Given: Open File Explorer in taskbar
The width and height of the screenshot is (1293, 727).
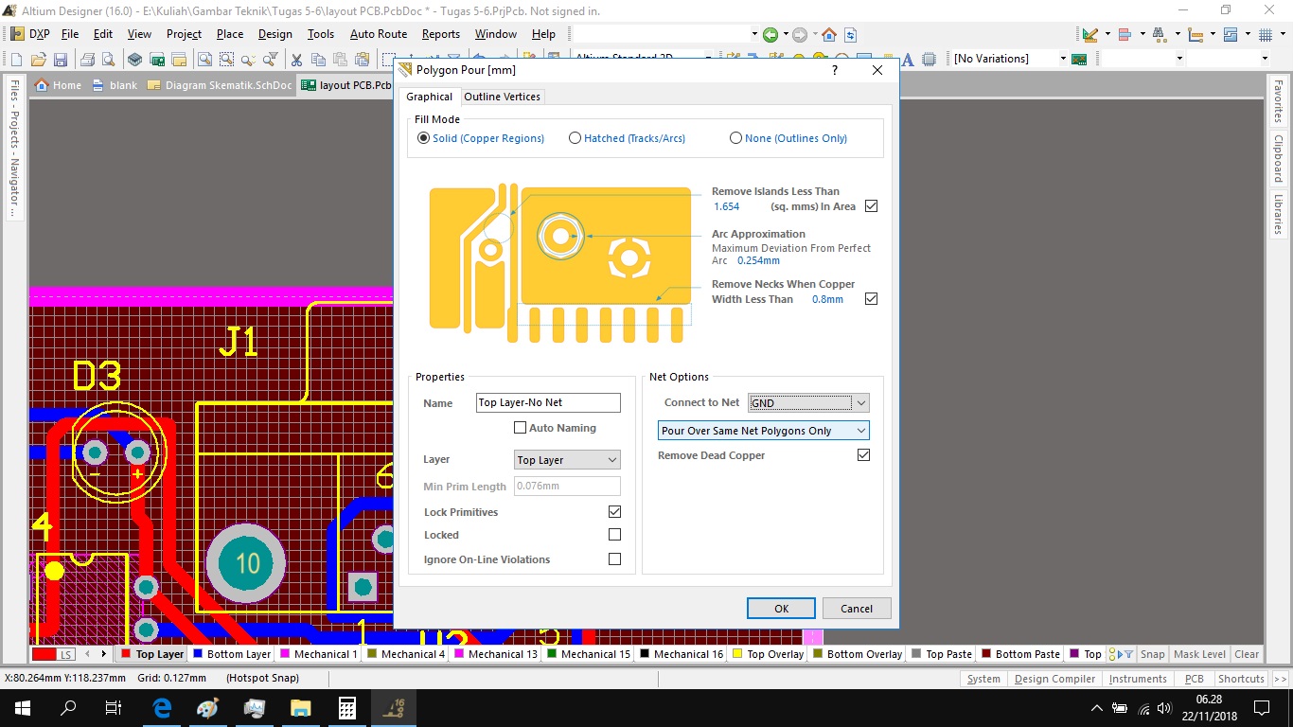Looking at the screenshot, I should [300, 708].
